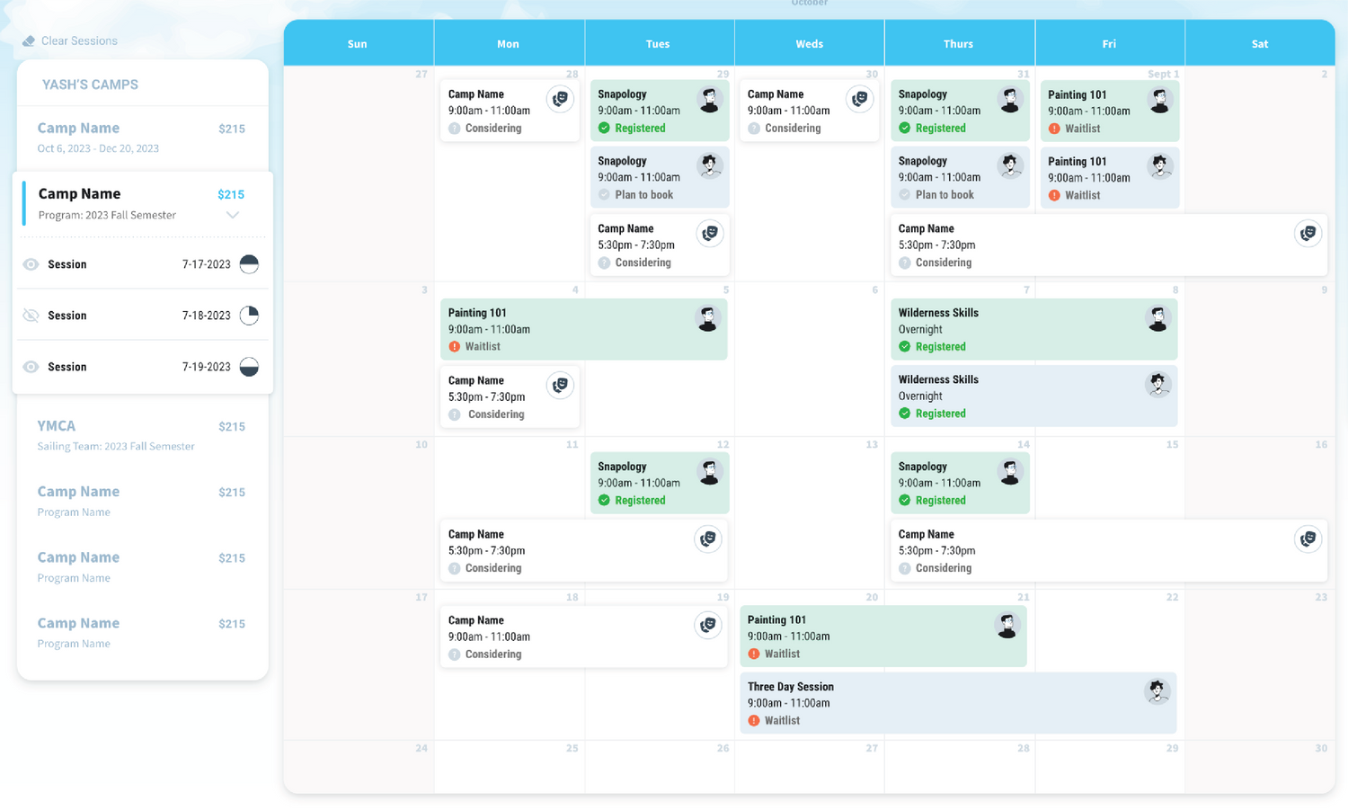Image resolution: width=1348 pixels, height=810 pixels.
Task: Click the eraser icon beside Clear Sessions
Action: (x=29, y=41)
